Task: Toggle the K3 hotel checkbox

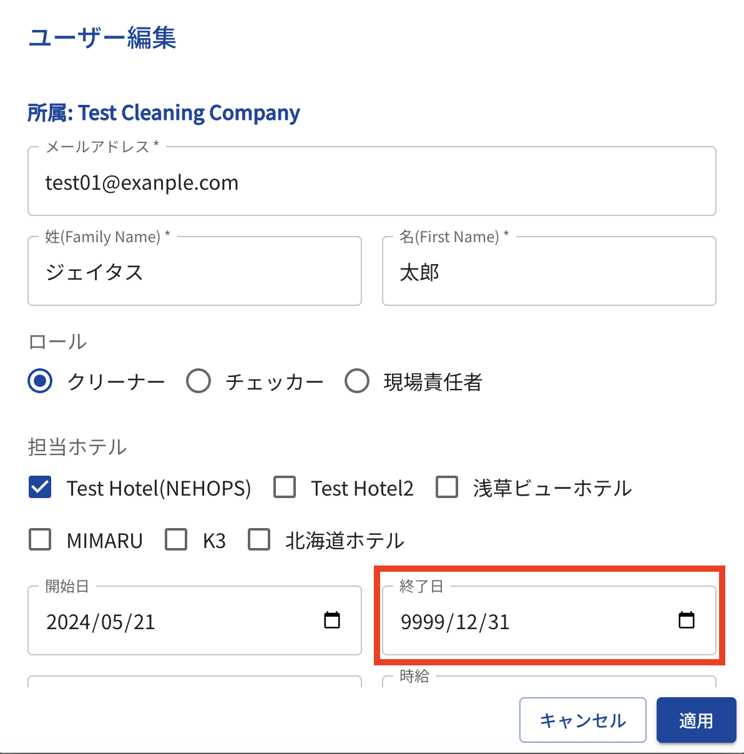Action: [176, 539]
